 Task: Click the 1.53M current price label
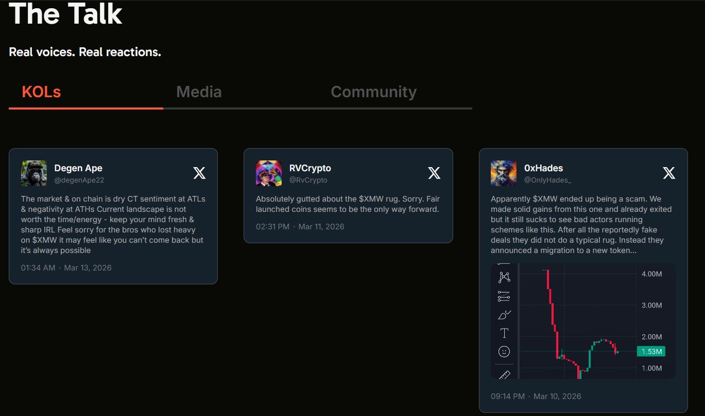pyautogui.click(x=651, y=352)
